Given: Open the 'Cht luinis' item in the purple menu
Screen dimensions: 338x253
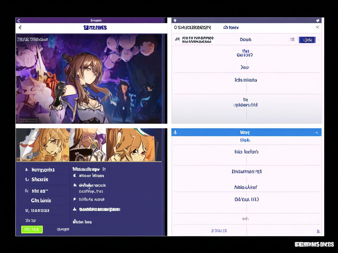Looking at the screenshot, I should pyautogui.click(x=41, y=200).
